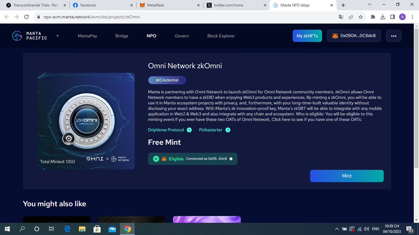419x235 pixels.
Task: Click the My zkNFTs button
Action: point(307,36)
